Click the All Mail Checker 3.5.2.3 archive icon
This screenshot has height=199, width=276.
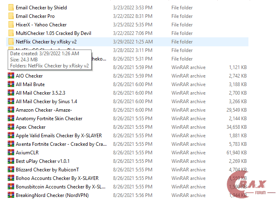tap(11, 93)
